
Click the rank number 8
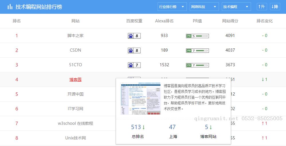coord(17,138)
